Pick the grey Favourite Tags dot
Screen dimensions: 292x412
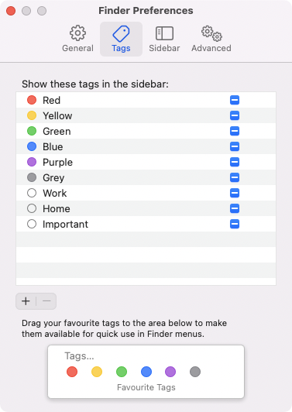pos(195,372)
